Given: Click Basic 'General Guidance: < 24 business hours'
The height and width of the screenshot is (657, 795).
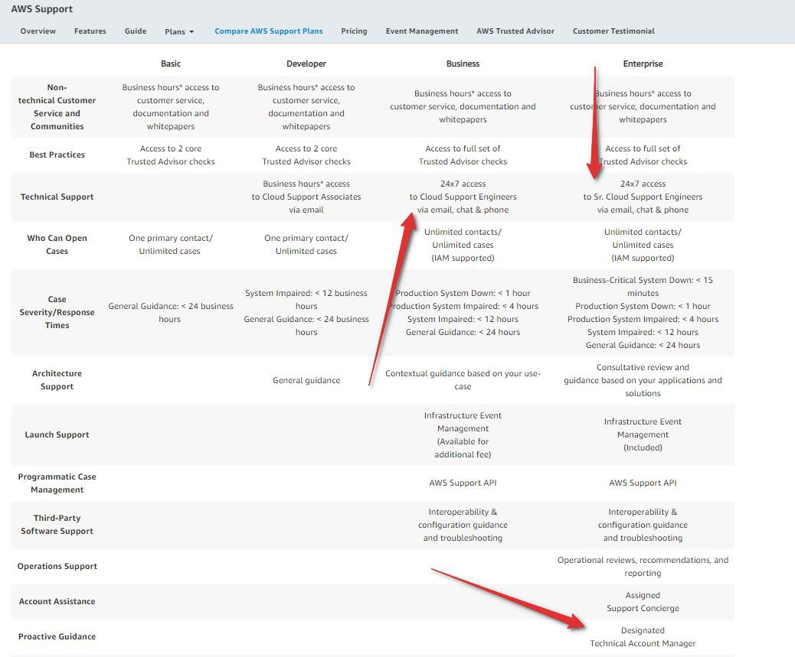Looking at the screenshot, I should coord(170,312).
